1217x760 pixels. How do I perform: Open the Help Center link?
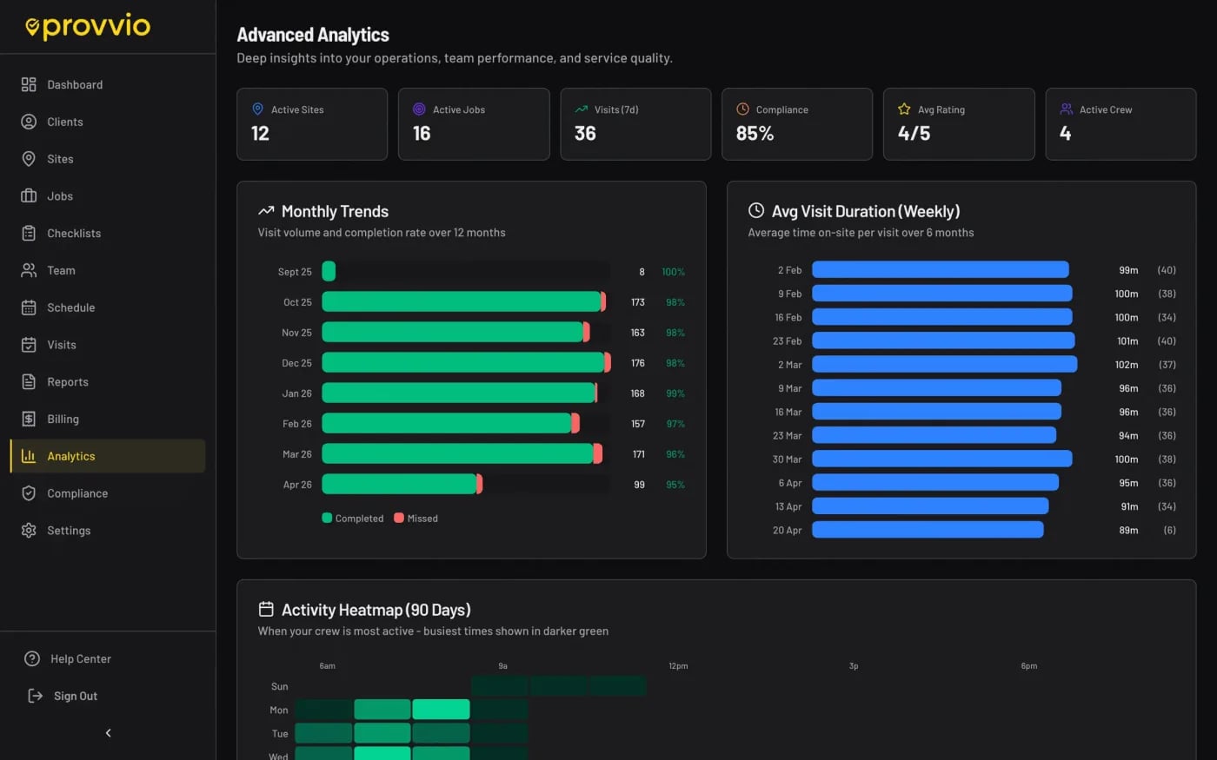pos(80,658)
